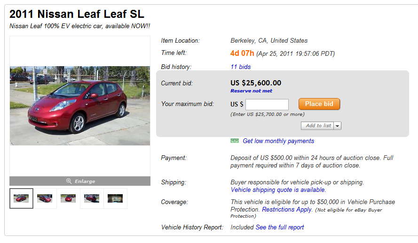
Task: Focus the maximum bid input field
Action: coord(267,104)
